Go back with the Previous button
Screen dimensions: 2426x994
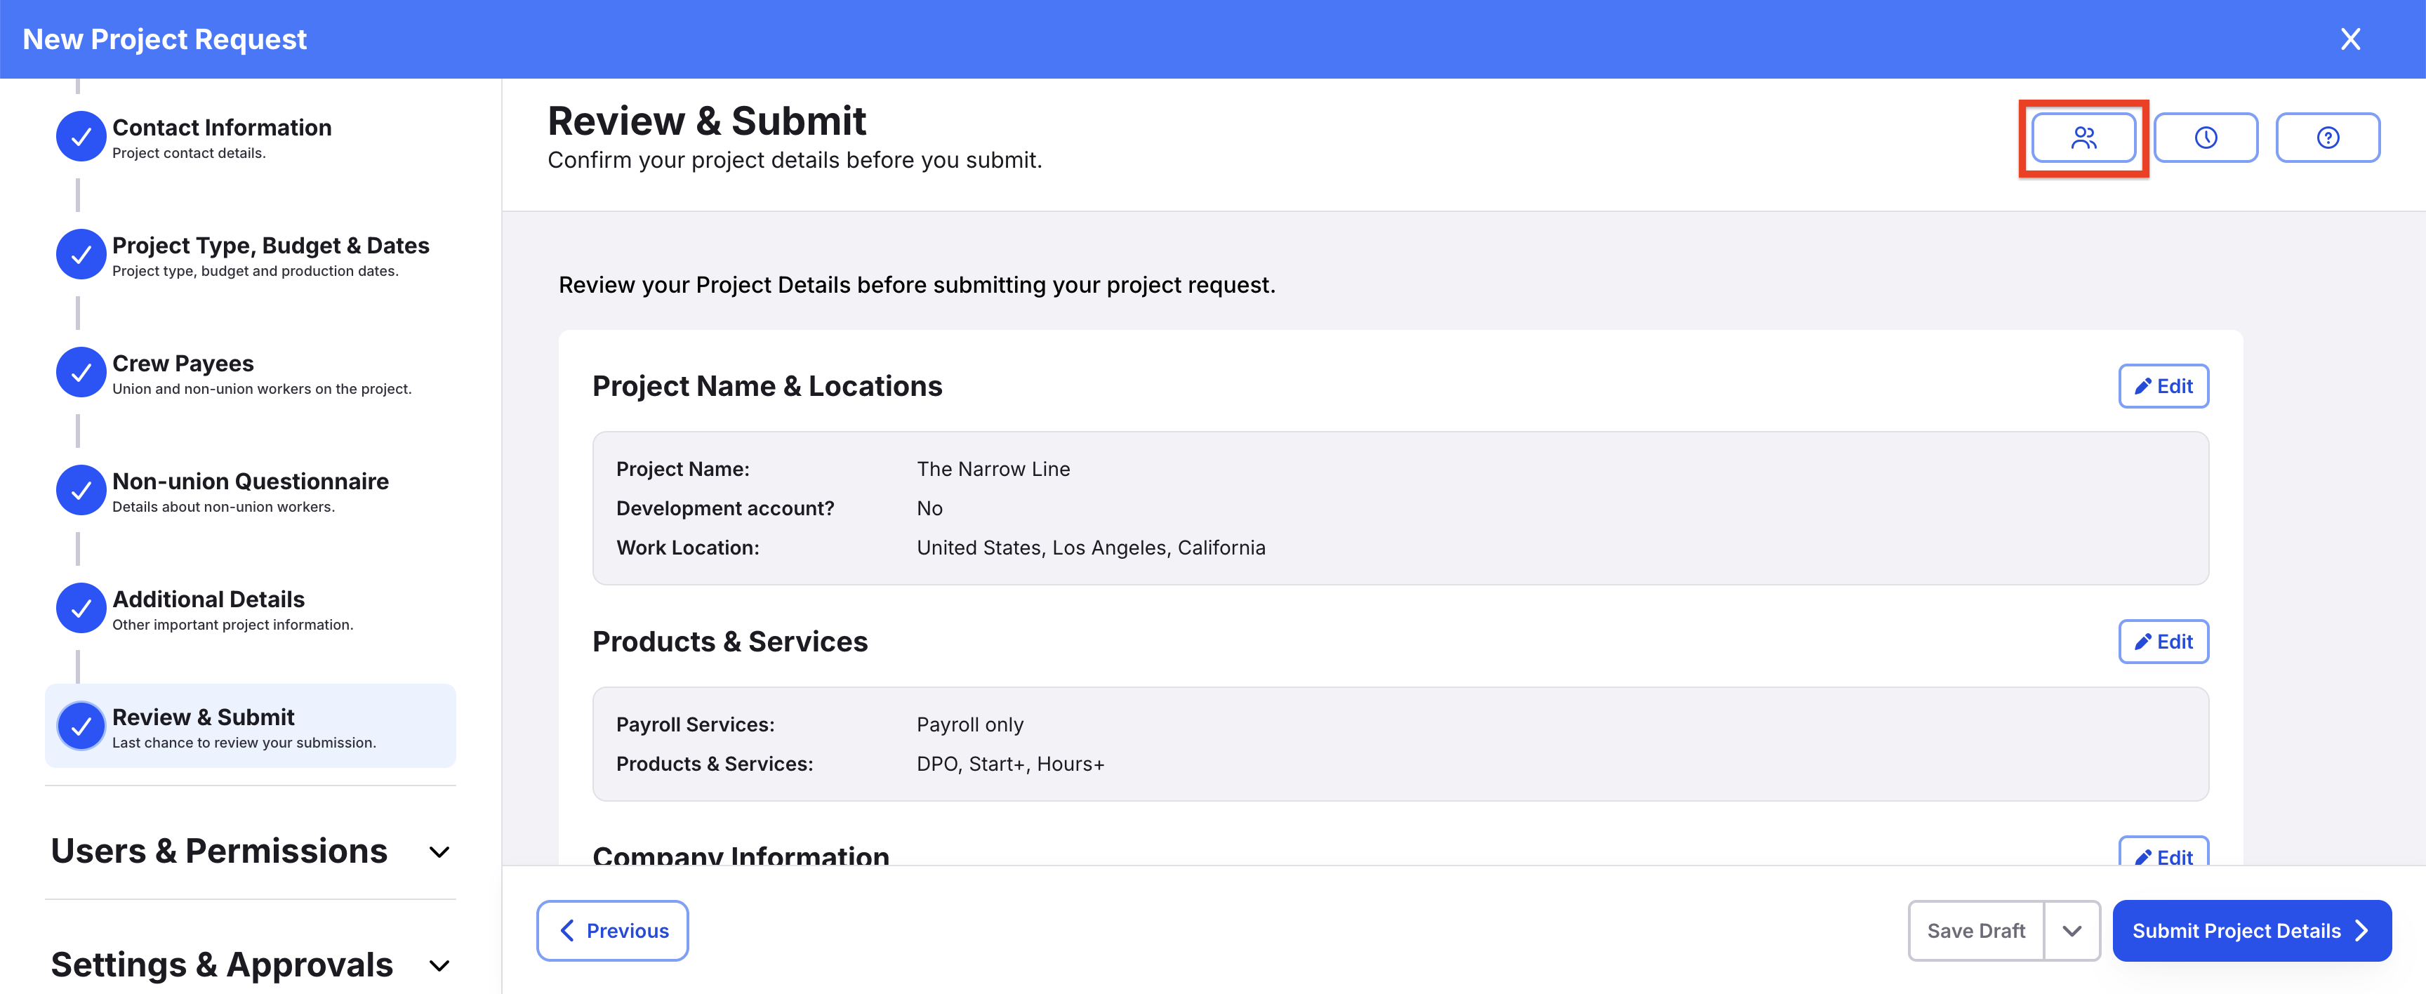(612, 931)
